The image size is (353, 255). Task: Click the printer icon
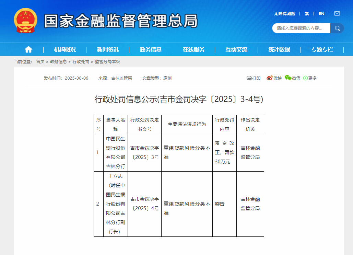pos(249,78)
